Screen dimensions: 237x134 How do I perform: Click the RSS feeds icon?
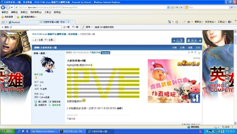pos(177,22)
